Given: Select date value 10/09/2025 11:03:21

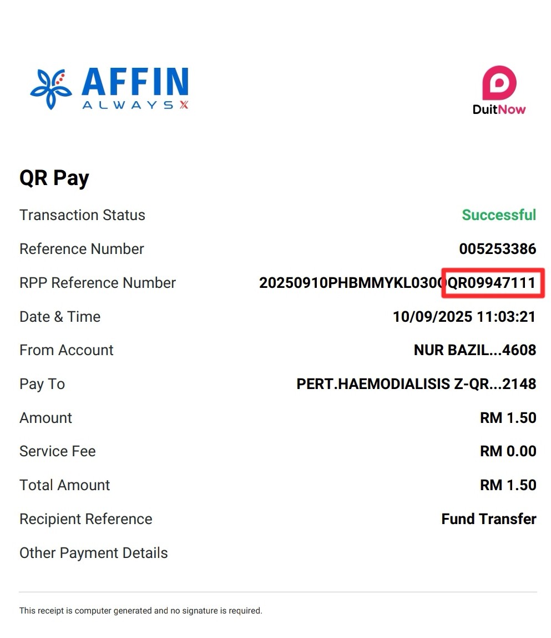Looking at the screenshot, I should (x=464, y=317).
